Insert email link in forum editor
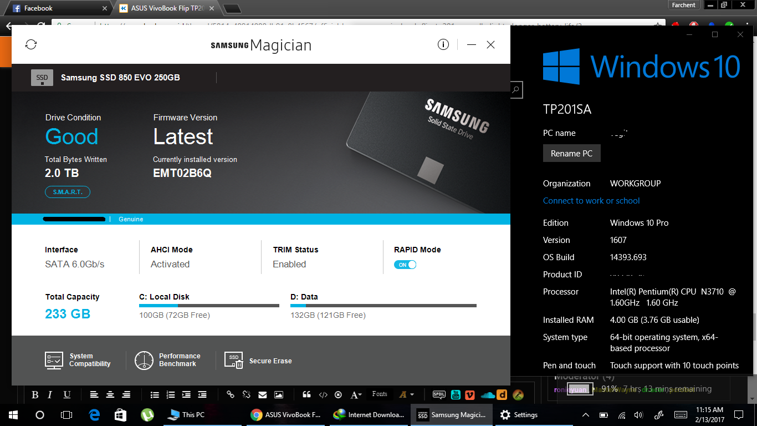 [x=263, y=395]
